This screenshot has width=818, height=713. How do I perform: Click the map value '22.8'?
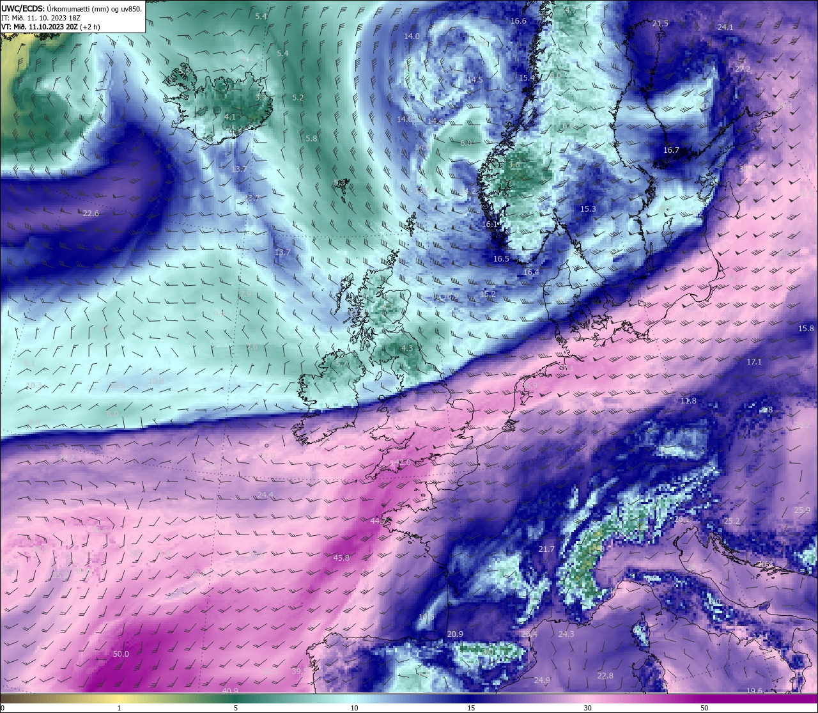tap(605, 675)
